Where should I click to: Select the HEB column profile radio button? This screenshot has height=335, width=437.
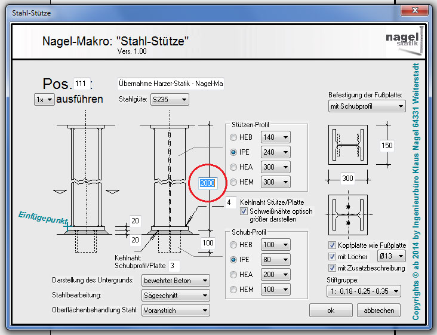tap(234, 137)
